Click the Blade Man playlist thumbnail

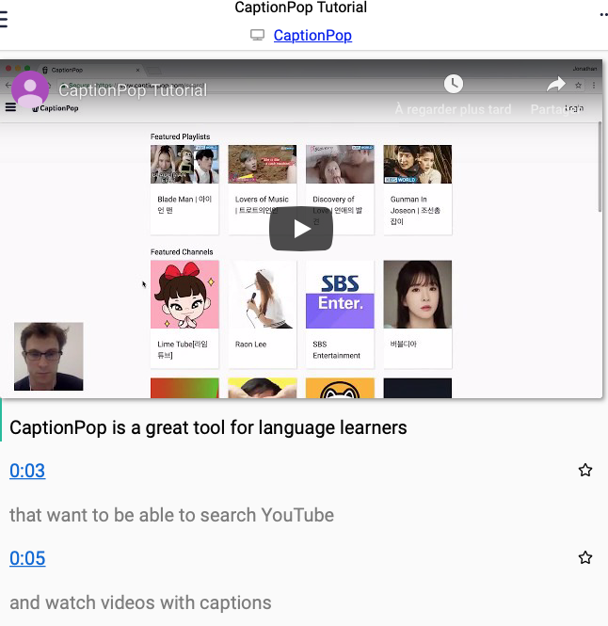click(184, 165)
